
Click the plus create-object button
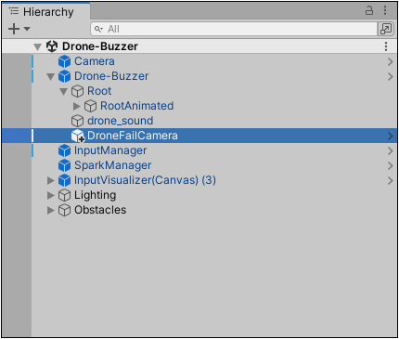(14, 29)
